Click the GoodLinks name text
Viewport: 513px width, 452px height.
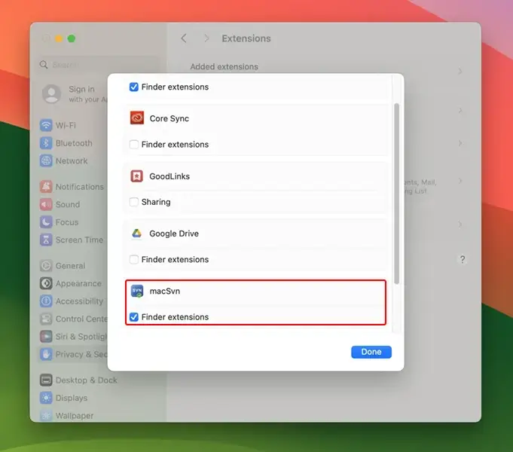coord(169,176)
